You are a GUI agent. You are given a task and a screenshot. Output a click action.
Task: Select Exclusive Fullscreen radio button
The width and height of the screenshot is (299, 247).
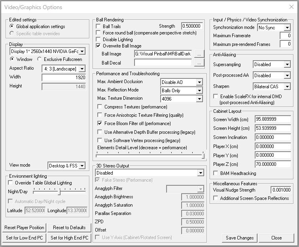pyautogui.click(x=40, y=59)
